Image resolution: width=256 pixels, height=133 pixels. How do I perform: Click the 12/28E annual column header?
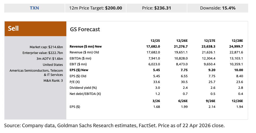[x=237, y=40]
